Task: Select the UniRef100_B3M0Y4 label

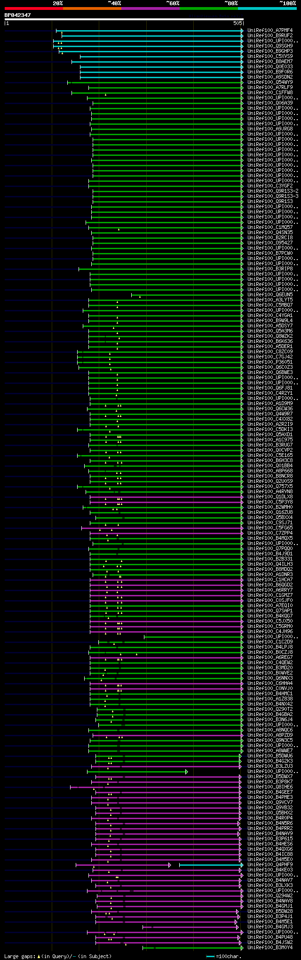Action: (270, 948)
